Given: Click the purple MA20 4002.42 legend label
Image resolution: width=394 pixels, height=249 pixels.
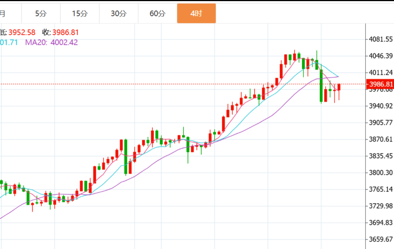Looking at the screenshot, I should click(x=51, y=42).
